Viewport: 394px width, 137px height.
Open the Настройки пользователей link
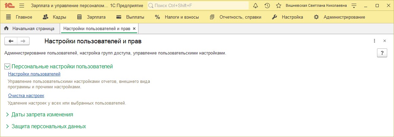pos(34,74)
